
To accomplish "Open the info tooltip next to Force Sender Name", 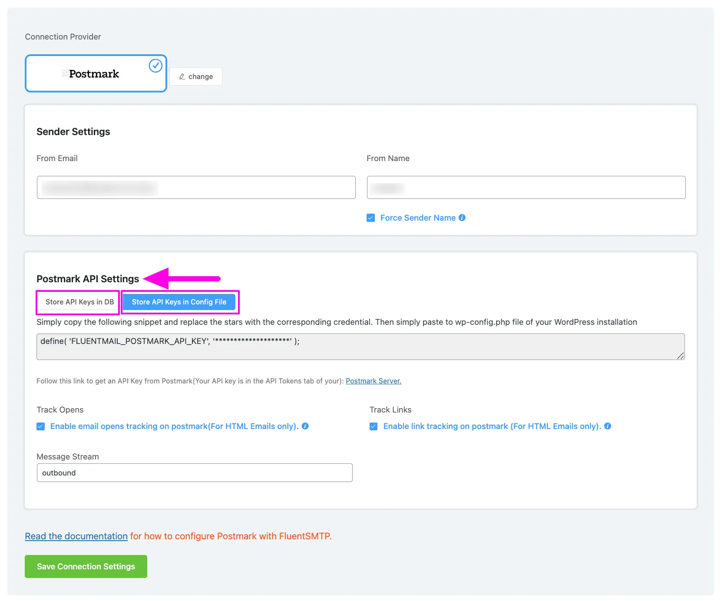I will click(462, 218).
